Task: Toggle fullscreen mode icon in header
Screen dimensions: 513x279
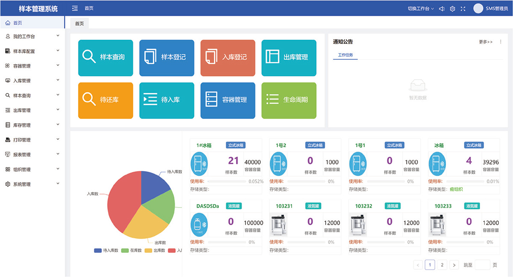Action: point(463,9)
